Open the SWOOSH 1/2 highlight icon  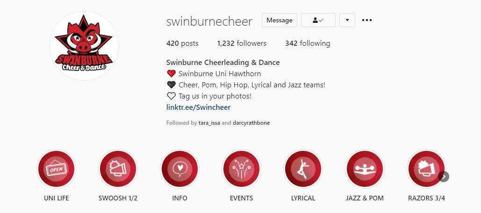118,169
